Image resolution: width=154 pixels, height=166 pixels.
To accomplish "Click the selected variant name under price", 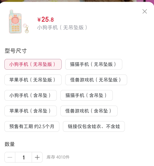I will coord(62,28).
